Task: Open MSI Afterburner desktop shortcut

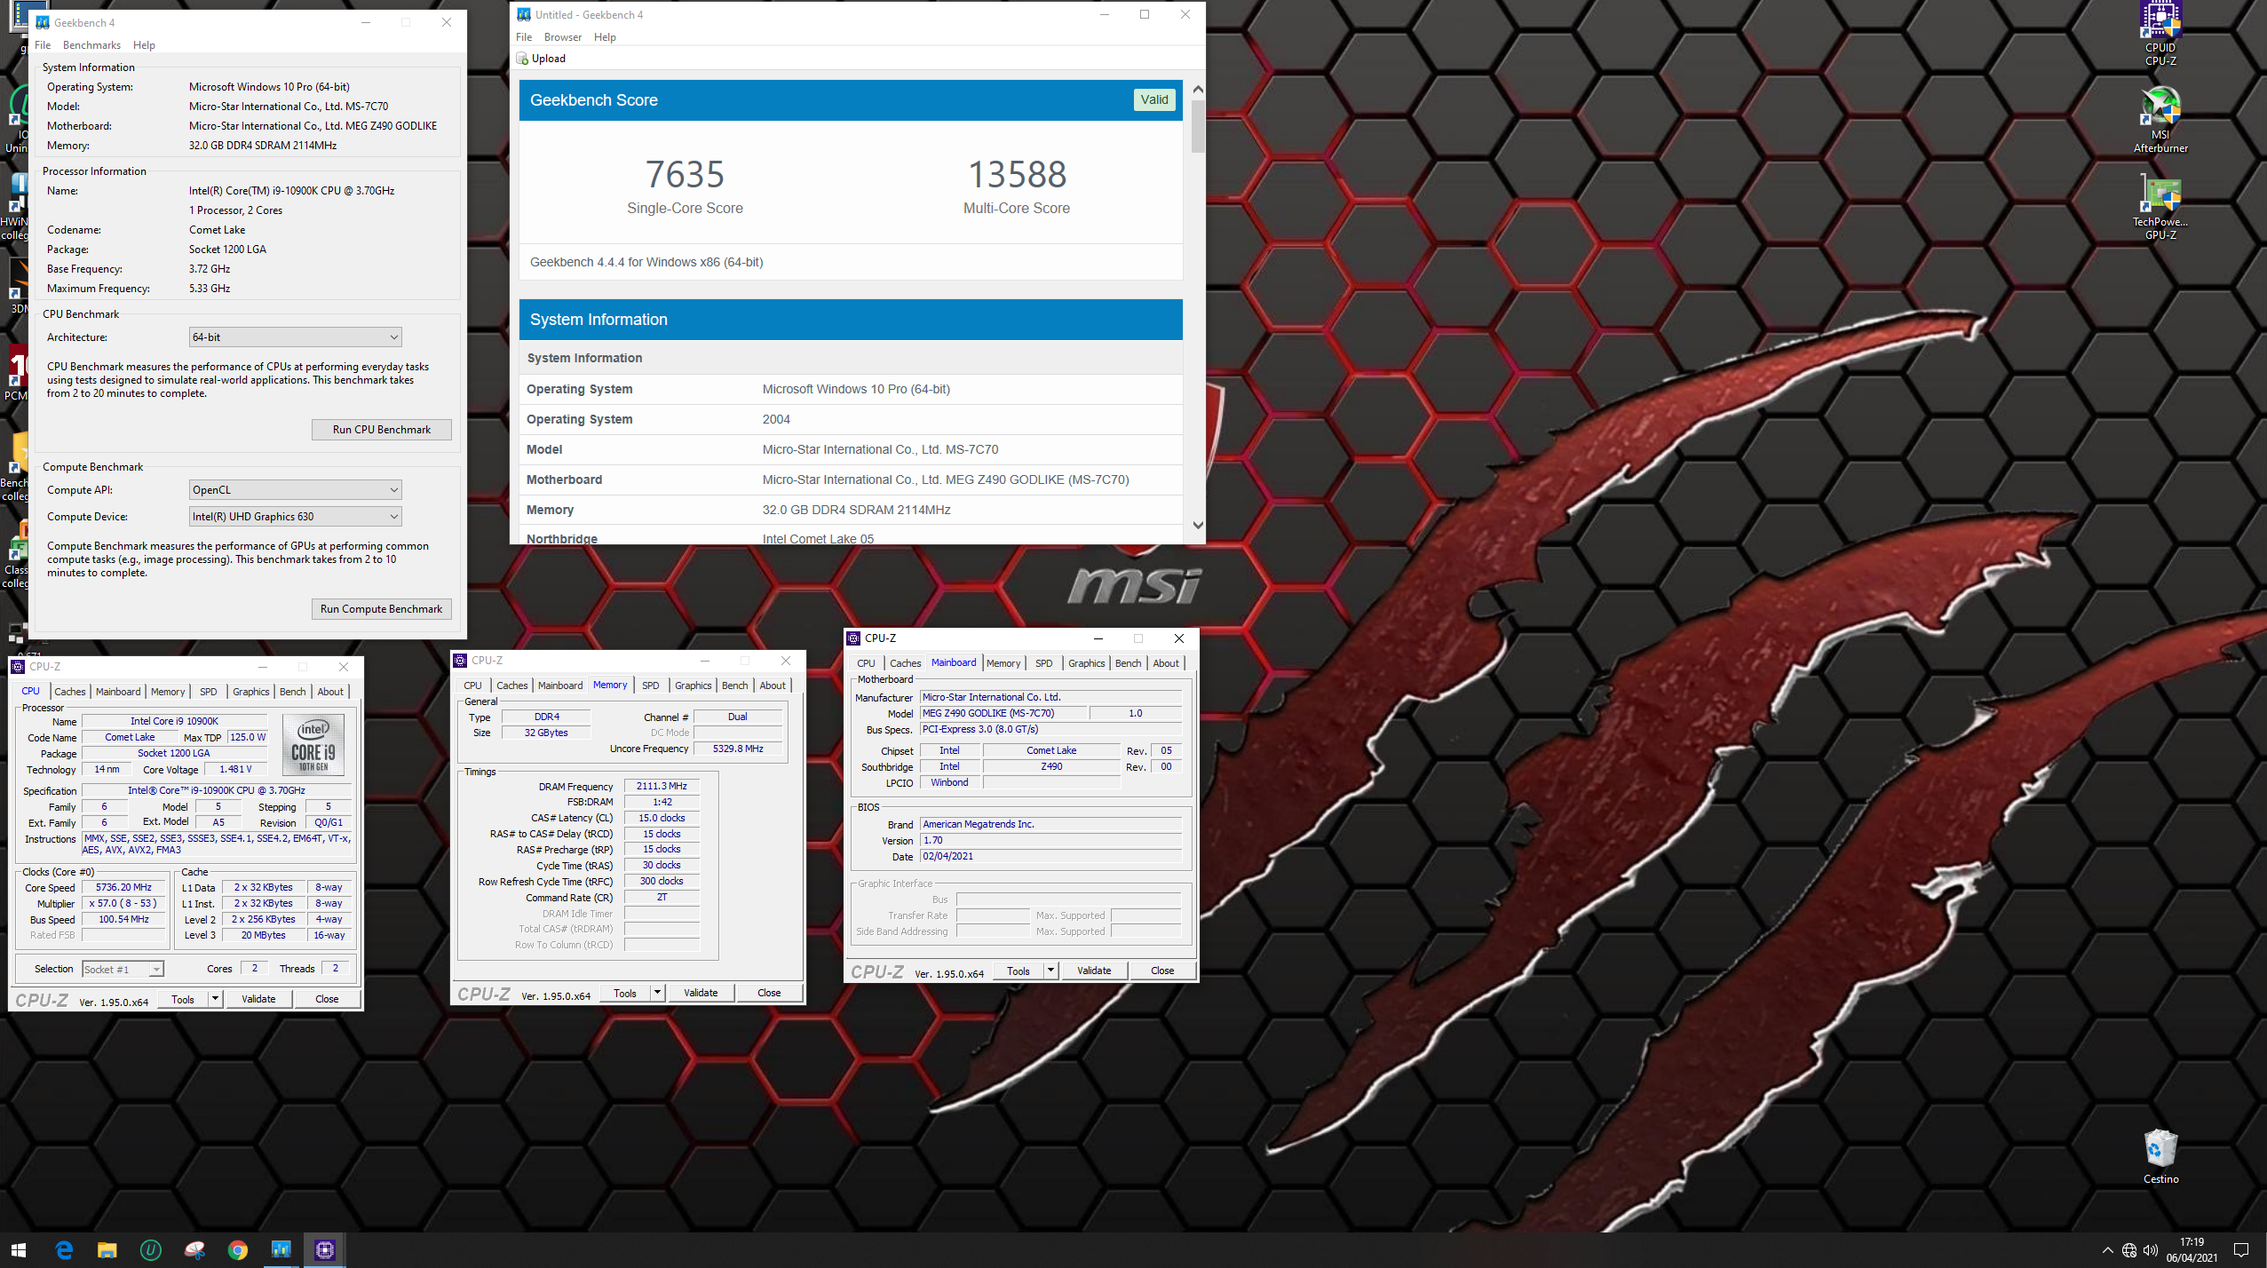Action: 2160,120
